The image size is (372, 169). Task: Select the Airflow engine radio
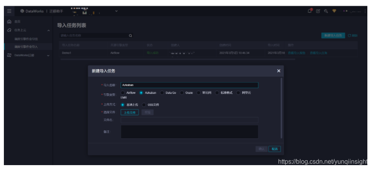click(123, 93)
